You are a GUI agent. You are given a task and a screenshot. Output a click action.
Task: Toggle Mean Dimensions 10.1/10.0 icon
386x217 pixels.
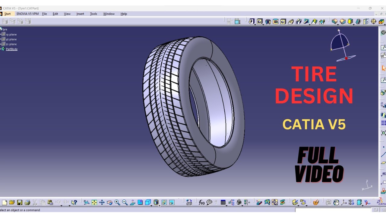click(351, 203)
